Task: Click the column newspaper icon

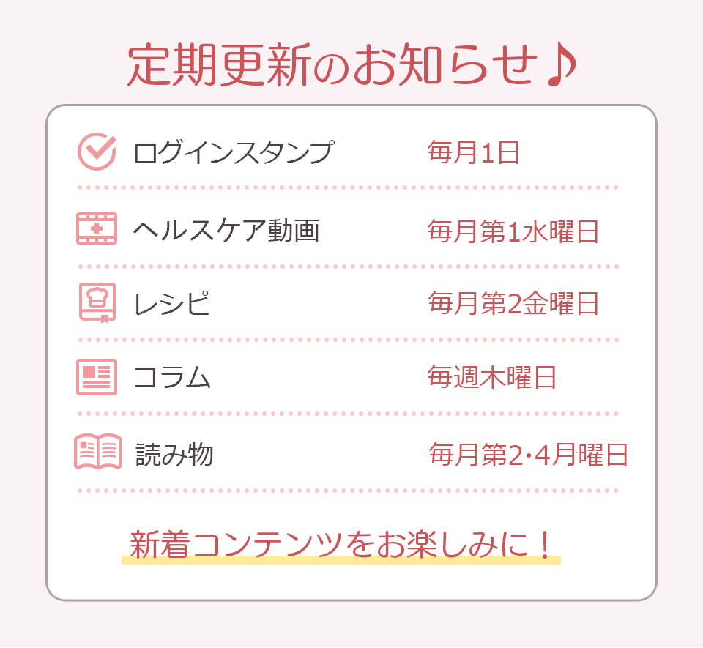Action: coord(97,377)
